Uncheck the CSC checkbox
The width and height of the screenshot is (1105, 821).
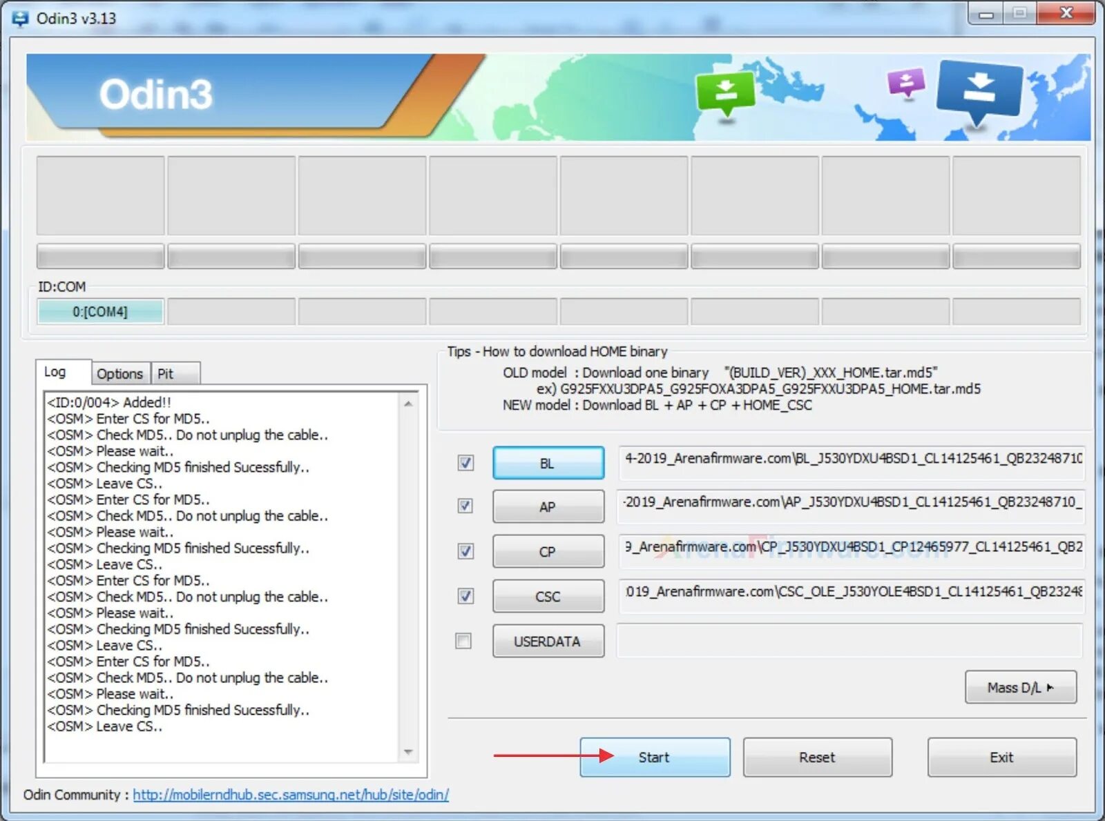[466, 595]
